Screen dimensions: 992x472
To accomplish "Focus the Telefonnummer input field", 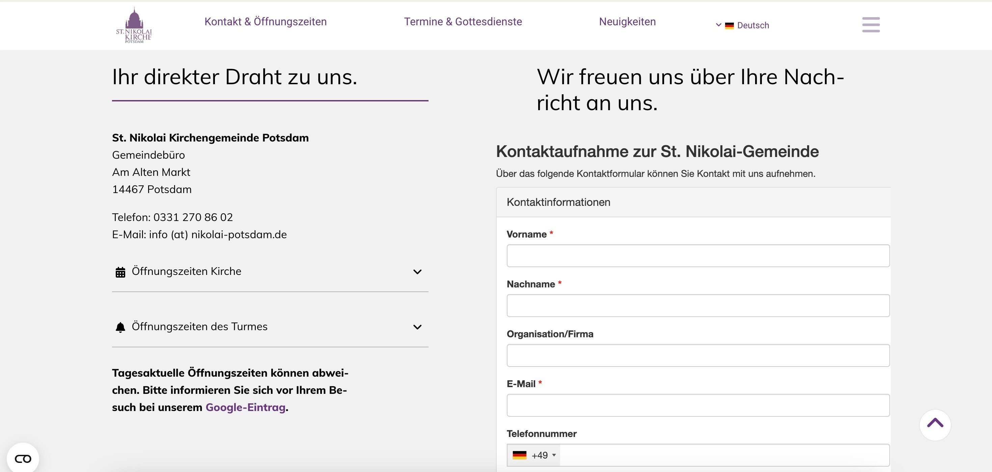I will (724, 455).
